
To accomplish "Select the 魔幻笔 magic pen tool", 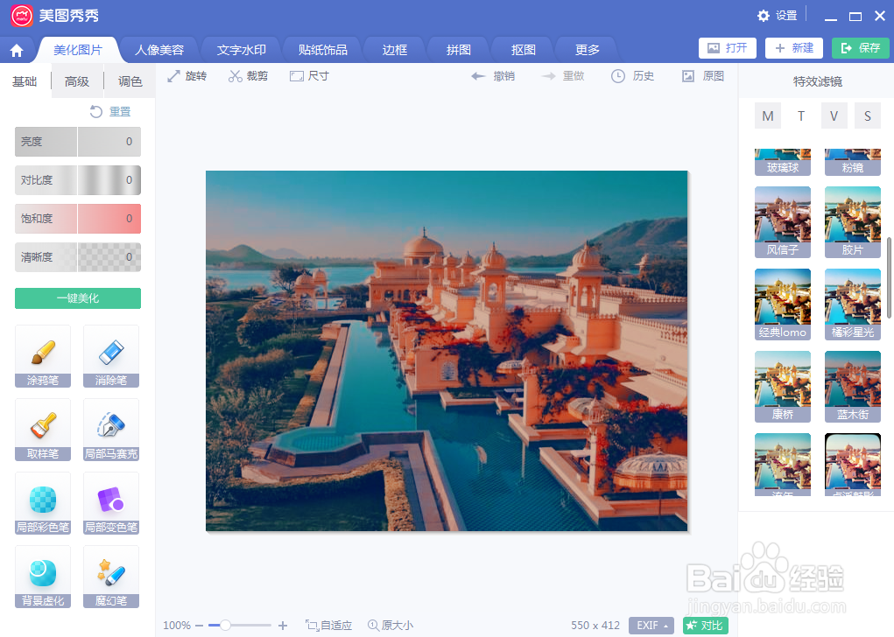I will click(110, 577).
